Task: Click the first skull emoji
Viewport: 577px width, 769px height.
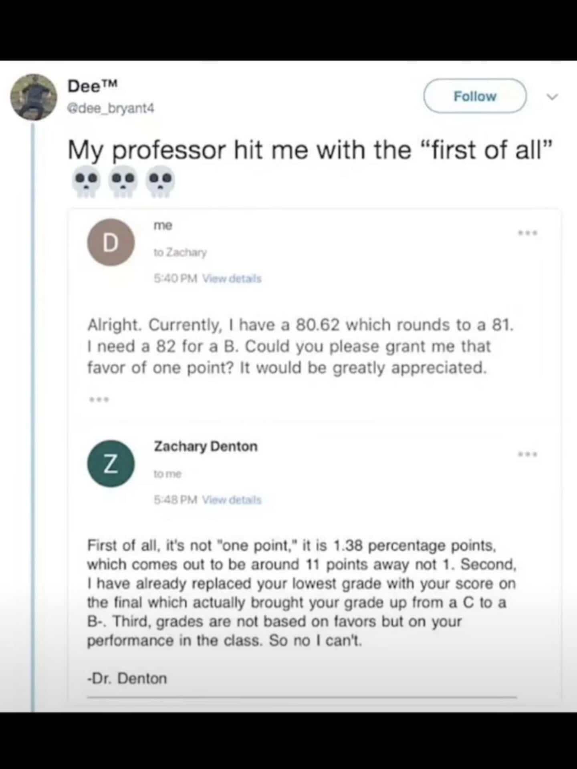Action: click(86, 181)
